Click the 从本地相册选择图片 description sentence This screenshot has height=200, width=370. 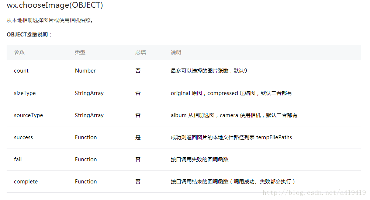[x=50, y=20]
